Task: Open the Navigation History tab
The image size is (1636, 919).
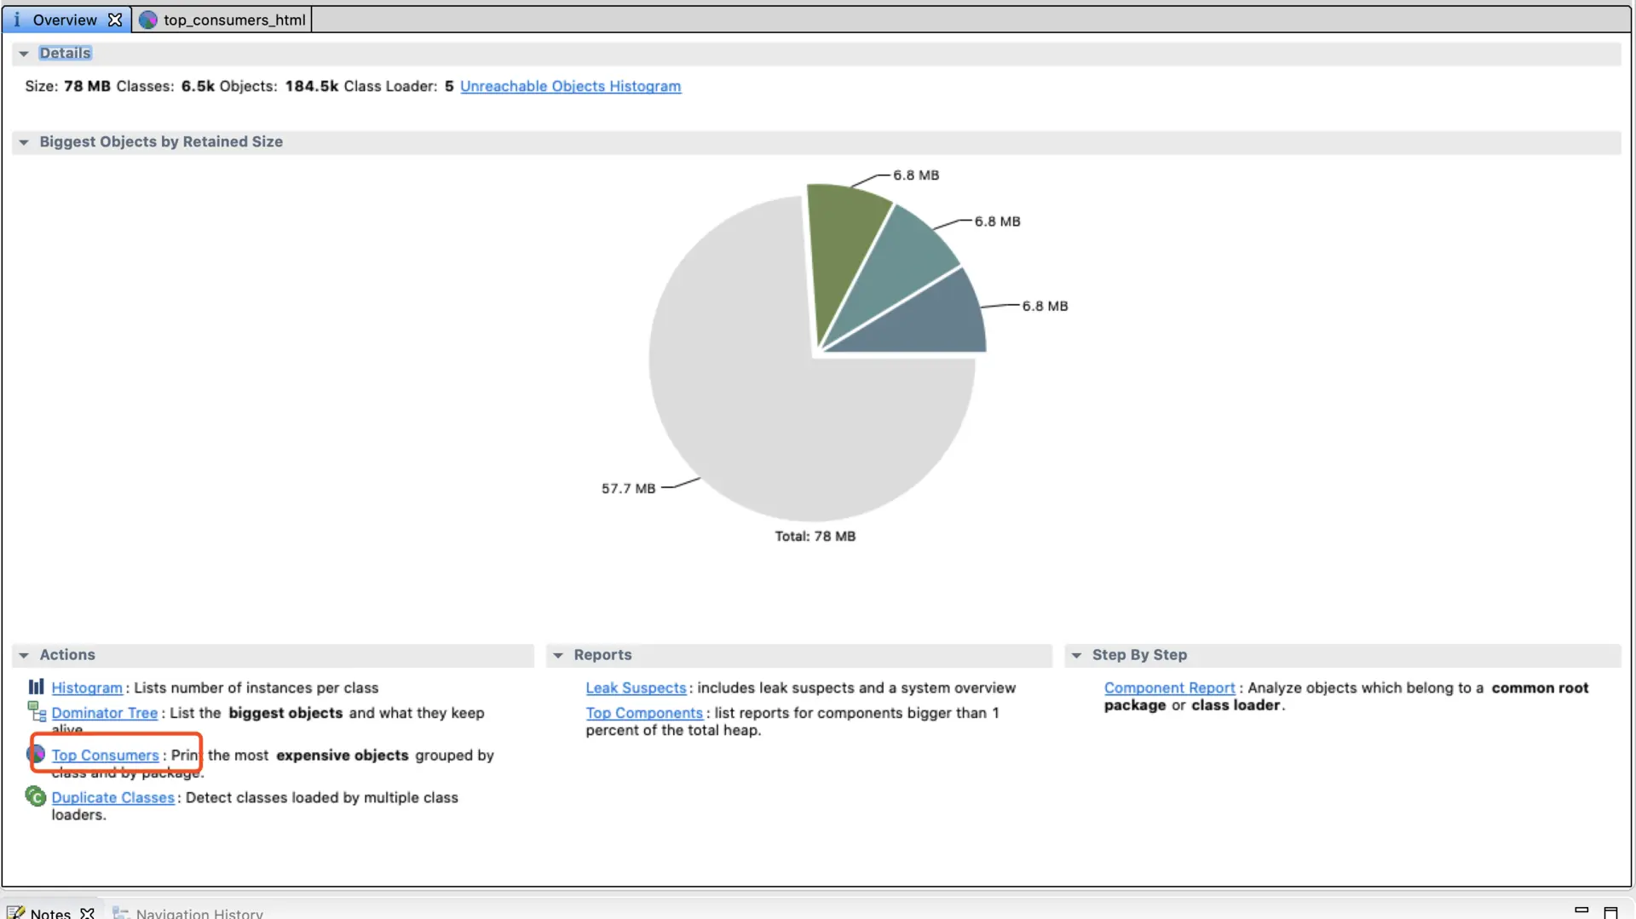Action: pos(188,912)
